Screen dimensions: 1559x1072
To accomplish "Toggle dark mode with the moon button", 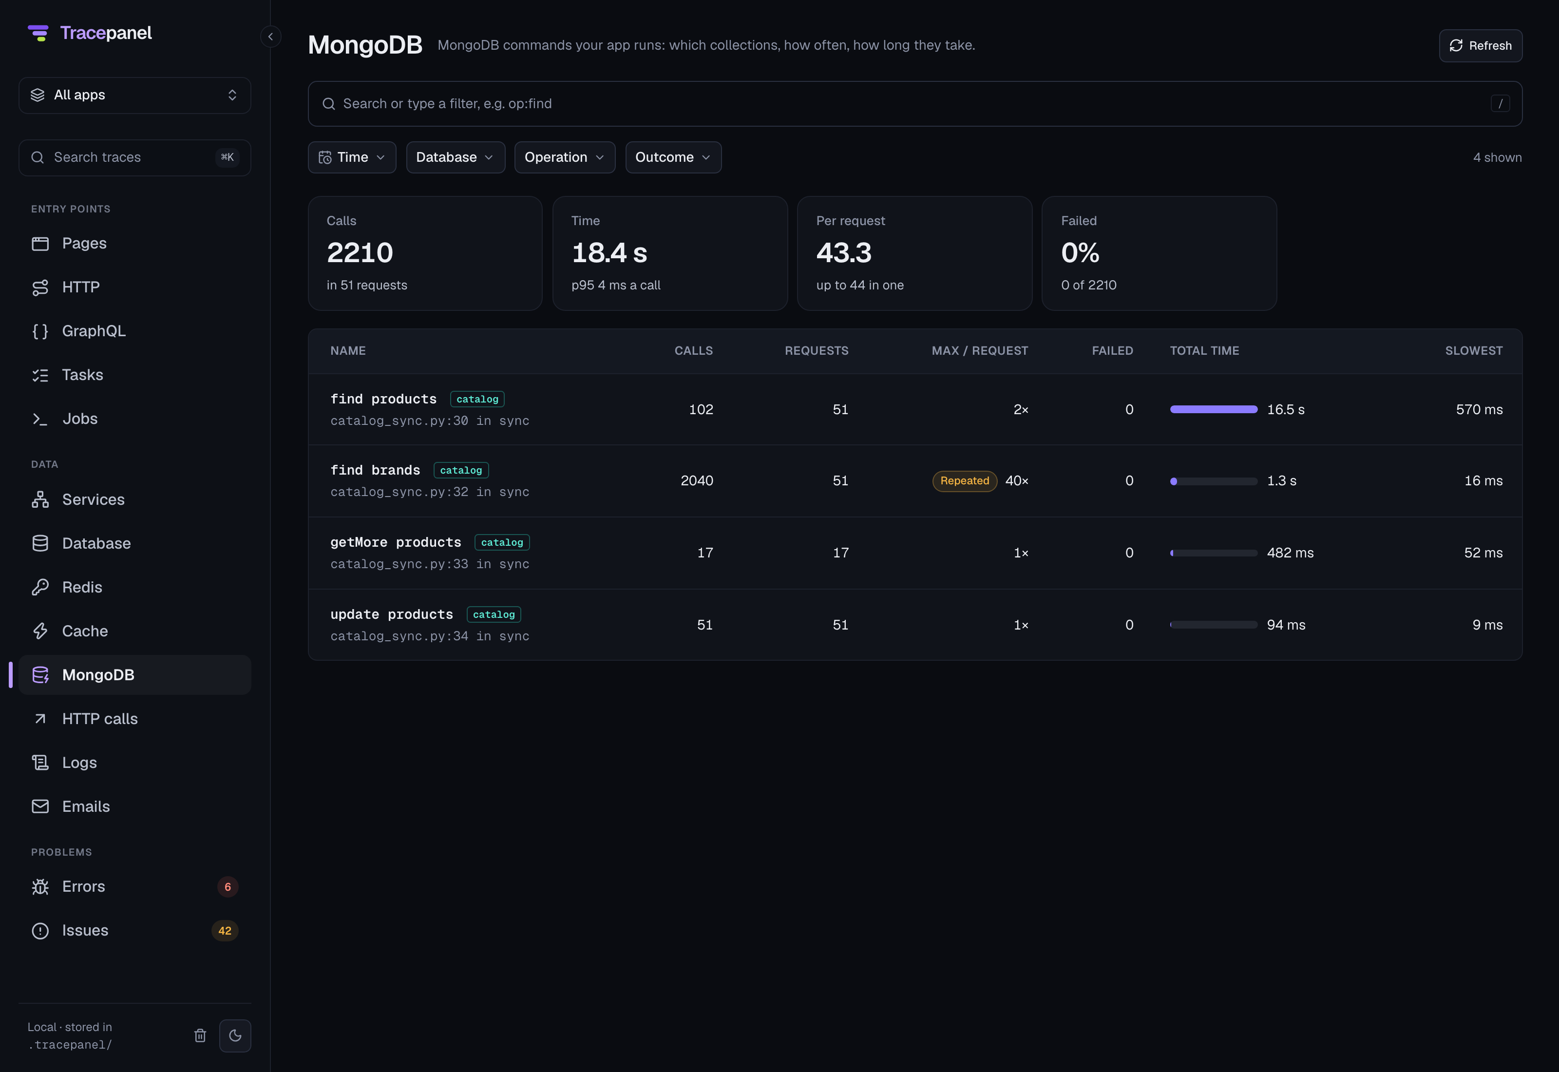I will 235,1036.
